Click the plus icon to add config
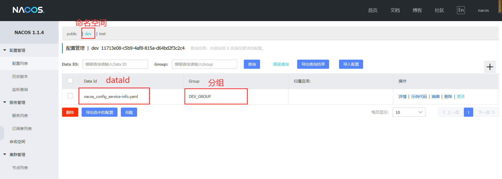Image resolution: width=502 pixels, height=179 pixels. pos(490,67)
